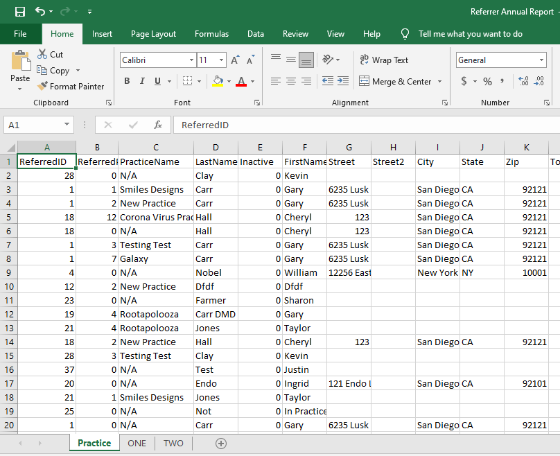Switch to the TWO sheet tab
This screenshot has width=560, height=456.
click(173, 444)
